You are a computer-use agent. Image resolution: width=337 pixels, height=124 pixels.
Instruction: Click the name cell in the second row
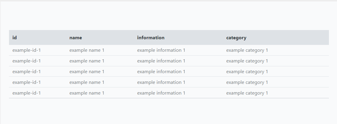(x=87, y=61)
